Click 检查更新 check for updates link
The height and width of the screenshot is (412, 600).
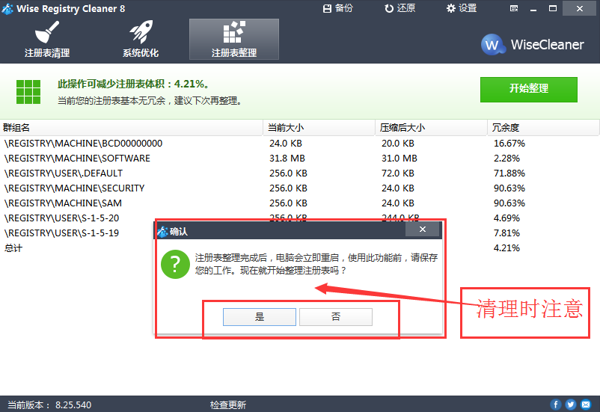point(228,405)
